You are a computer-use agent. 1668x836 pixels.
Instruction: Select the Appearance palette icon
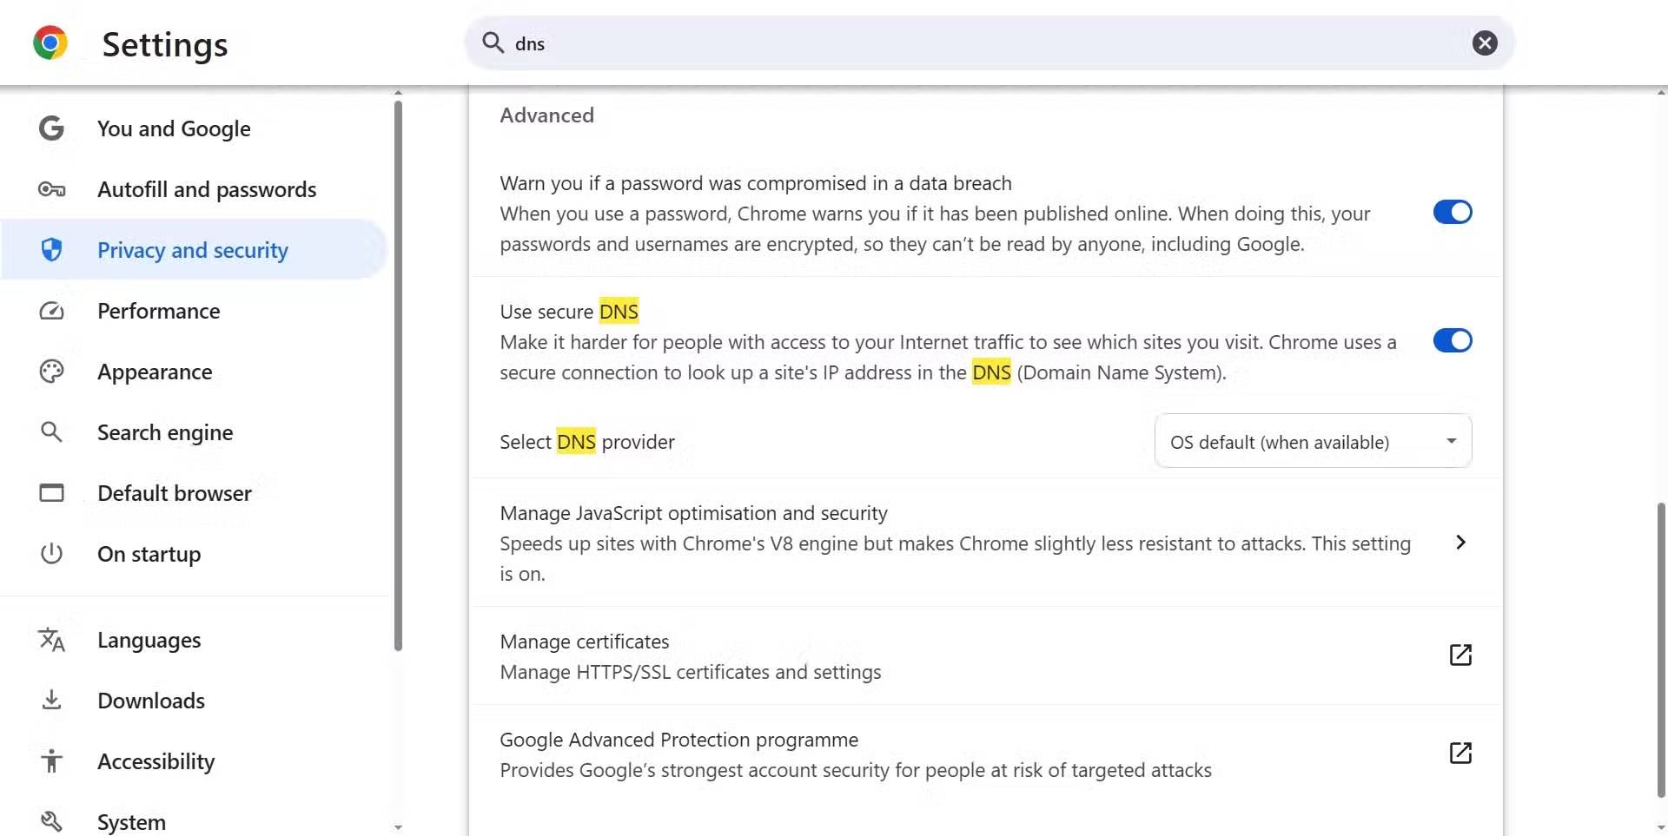tap(51, 371)
